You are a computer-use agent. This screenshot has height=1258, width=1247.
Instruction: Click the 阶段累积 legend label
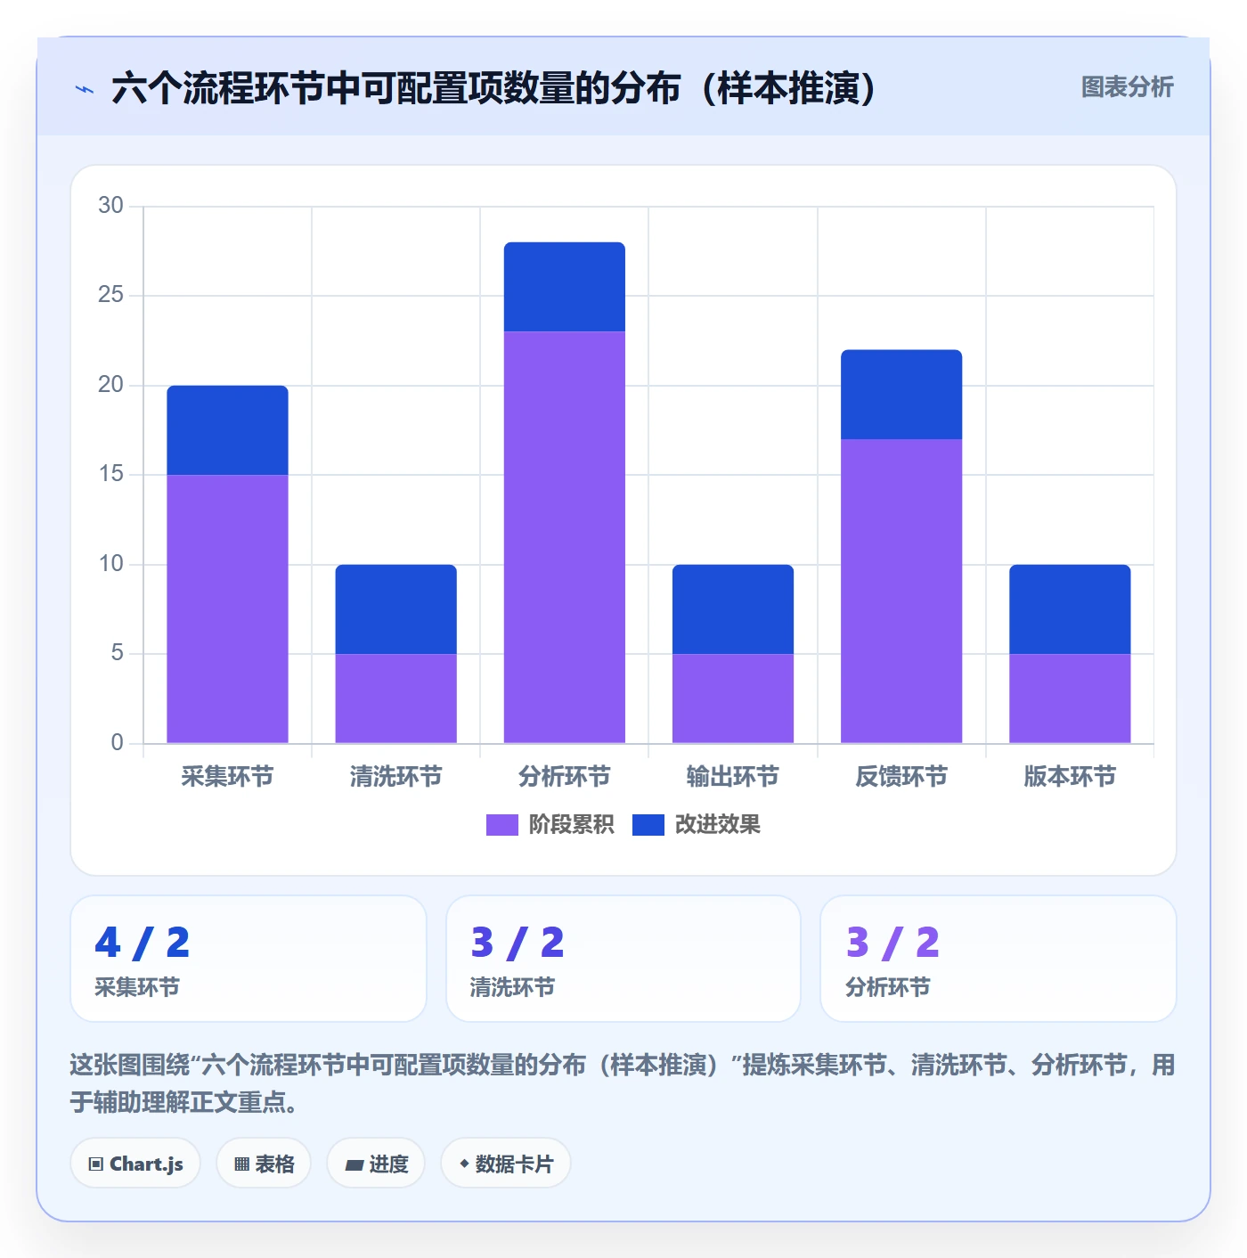571,825
